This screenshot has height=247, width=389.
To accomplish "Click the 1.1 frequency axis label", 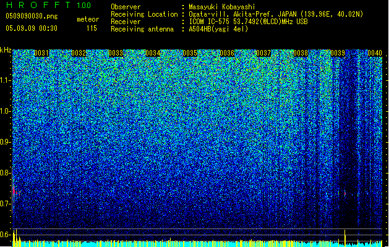I will pos(6,81).
